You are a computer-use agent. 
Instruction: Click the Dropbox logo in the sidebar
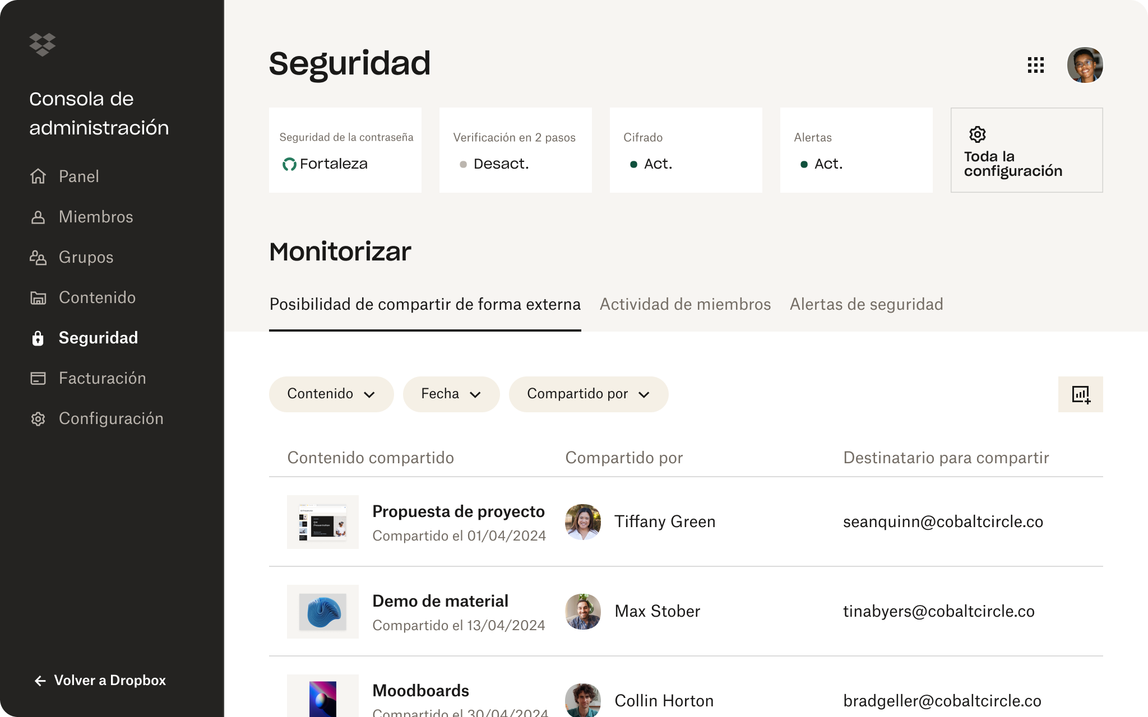(x=43, y=45)
